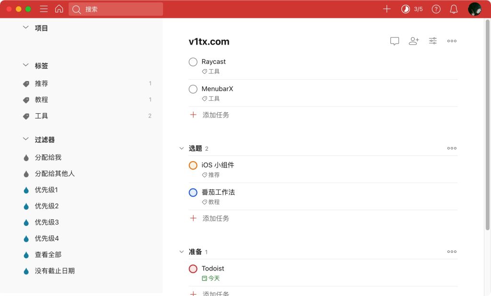Screen dimensions: 491x296
Task: Open the Raycast task title
Action: [x=213, y=62]
